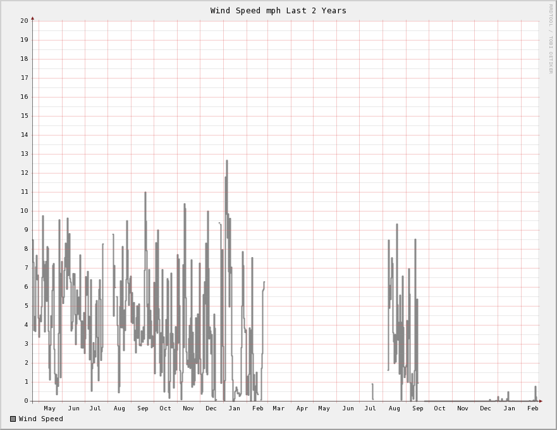Inspect the 11 mph peak in first September
The height and width of the screenshot is (430, 557).
(x=145, y=193)
